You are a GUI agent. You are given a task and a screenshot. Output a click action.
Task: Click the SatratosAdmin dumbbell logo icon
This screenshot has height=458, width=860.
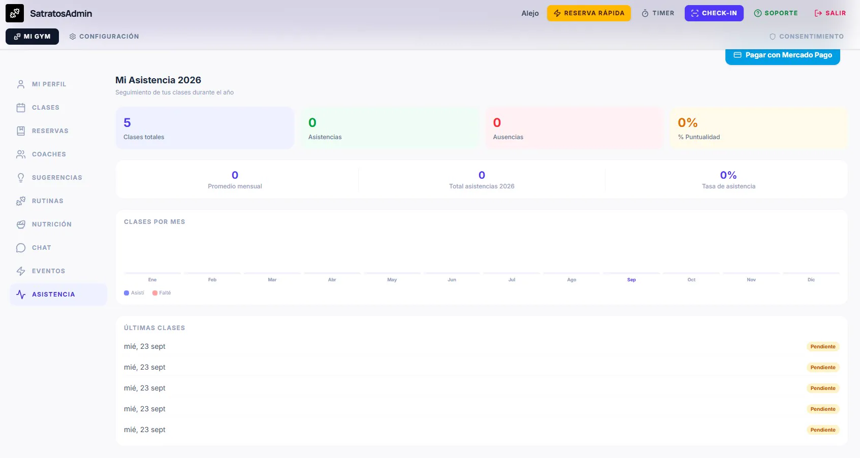pos(15,13)
